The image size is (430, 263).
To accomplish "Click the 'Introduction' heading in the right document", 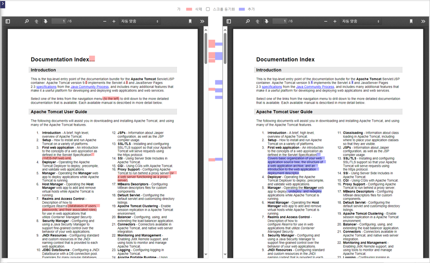I will tap(269, 70).
